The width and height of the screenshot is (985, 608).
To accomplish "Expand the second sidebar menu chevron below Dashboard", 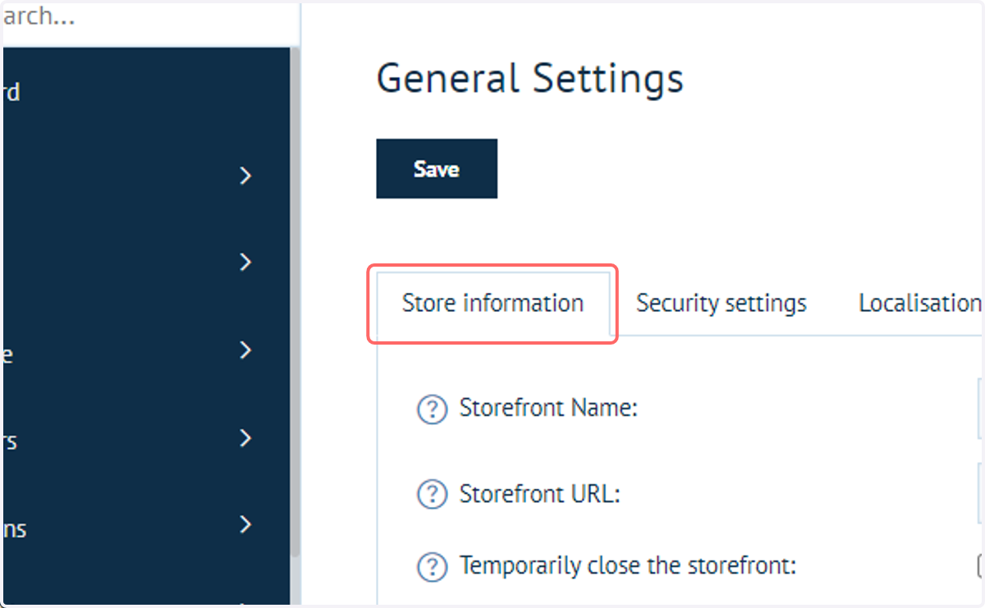I will [x=245, y=263].
